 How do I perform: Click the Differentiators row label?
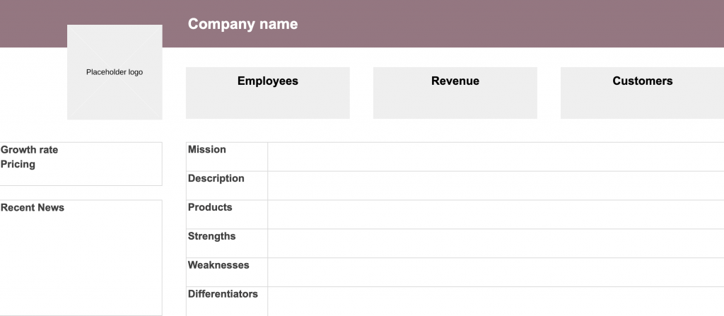coord(223,295)
